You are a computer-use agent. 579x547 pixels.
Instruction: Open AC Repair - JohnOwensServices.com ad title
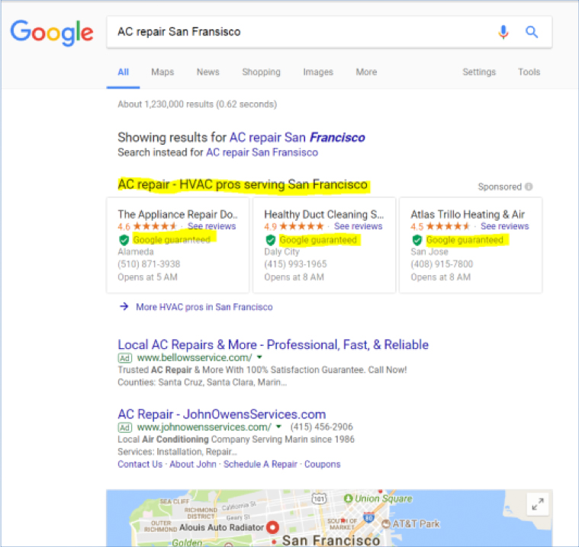[221, 414]
